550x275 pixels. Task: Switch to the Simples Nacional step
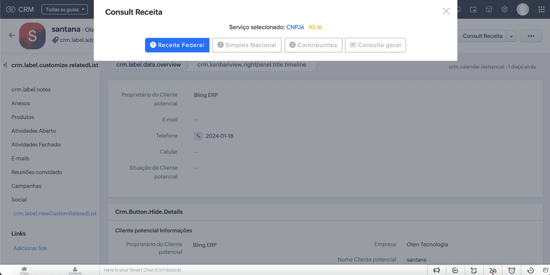click(x=247, y=45)
